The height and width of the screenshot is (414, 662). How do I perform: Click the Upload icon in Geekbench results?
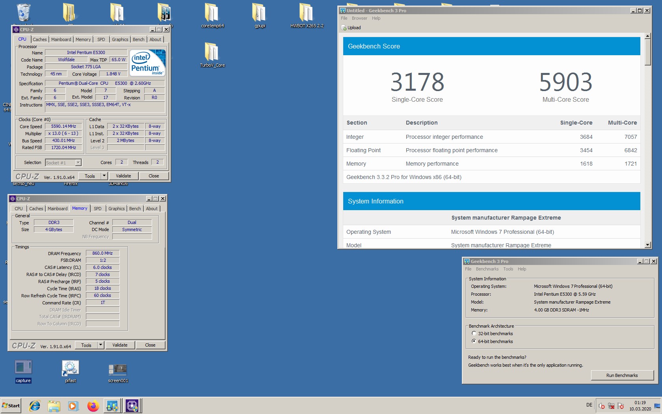pyautogui.click(x=344, y=28)
